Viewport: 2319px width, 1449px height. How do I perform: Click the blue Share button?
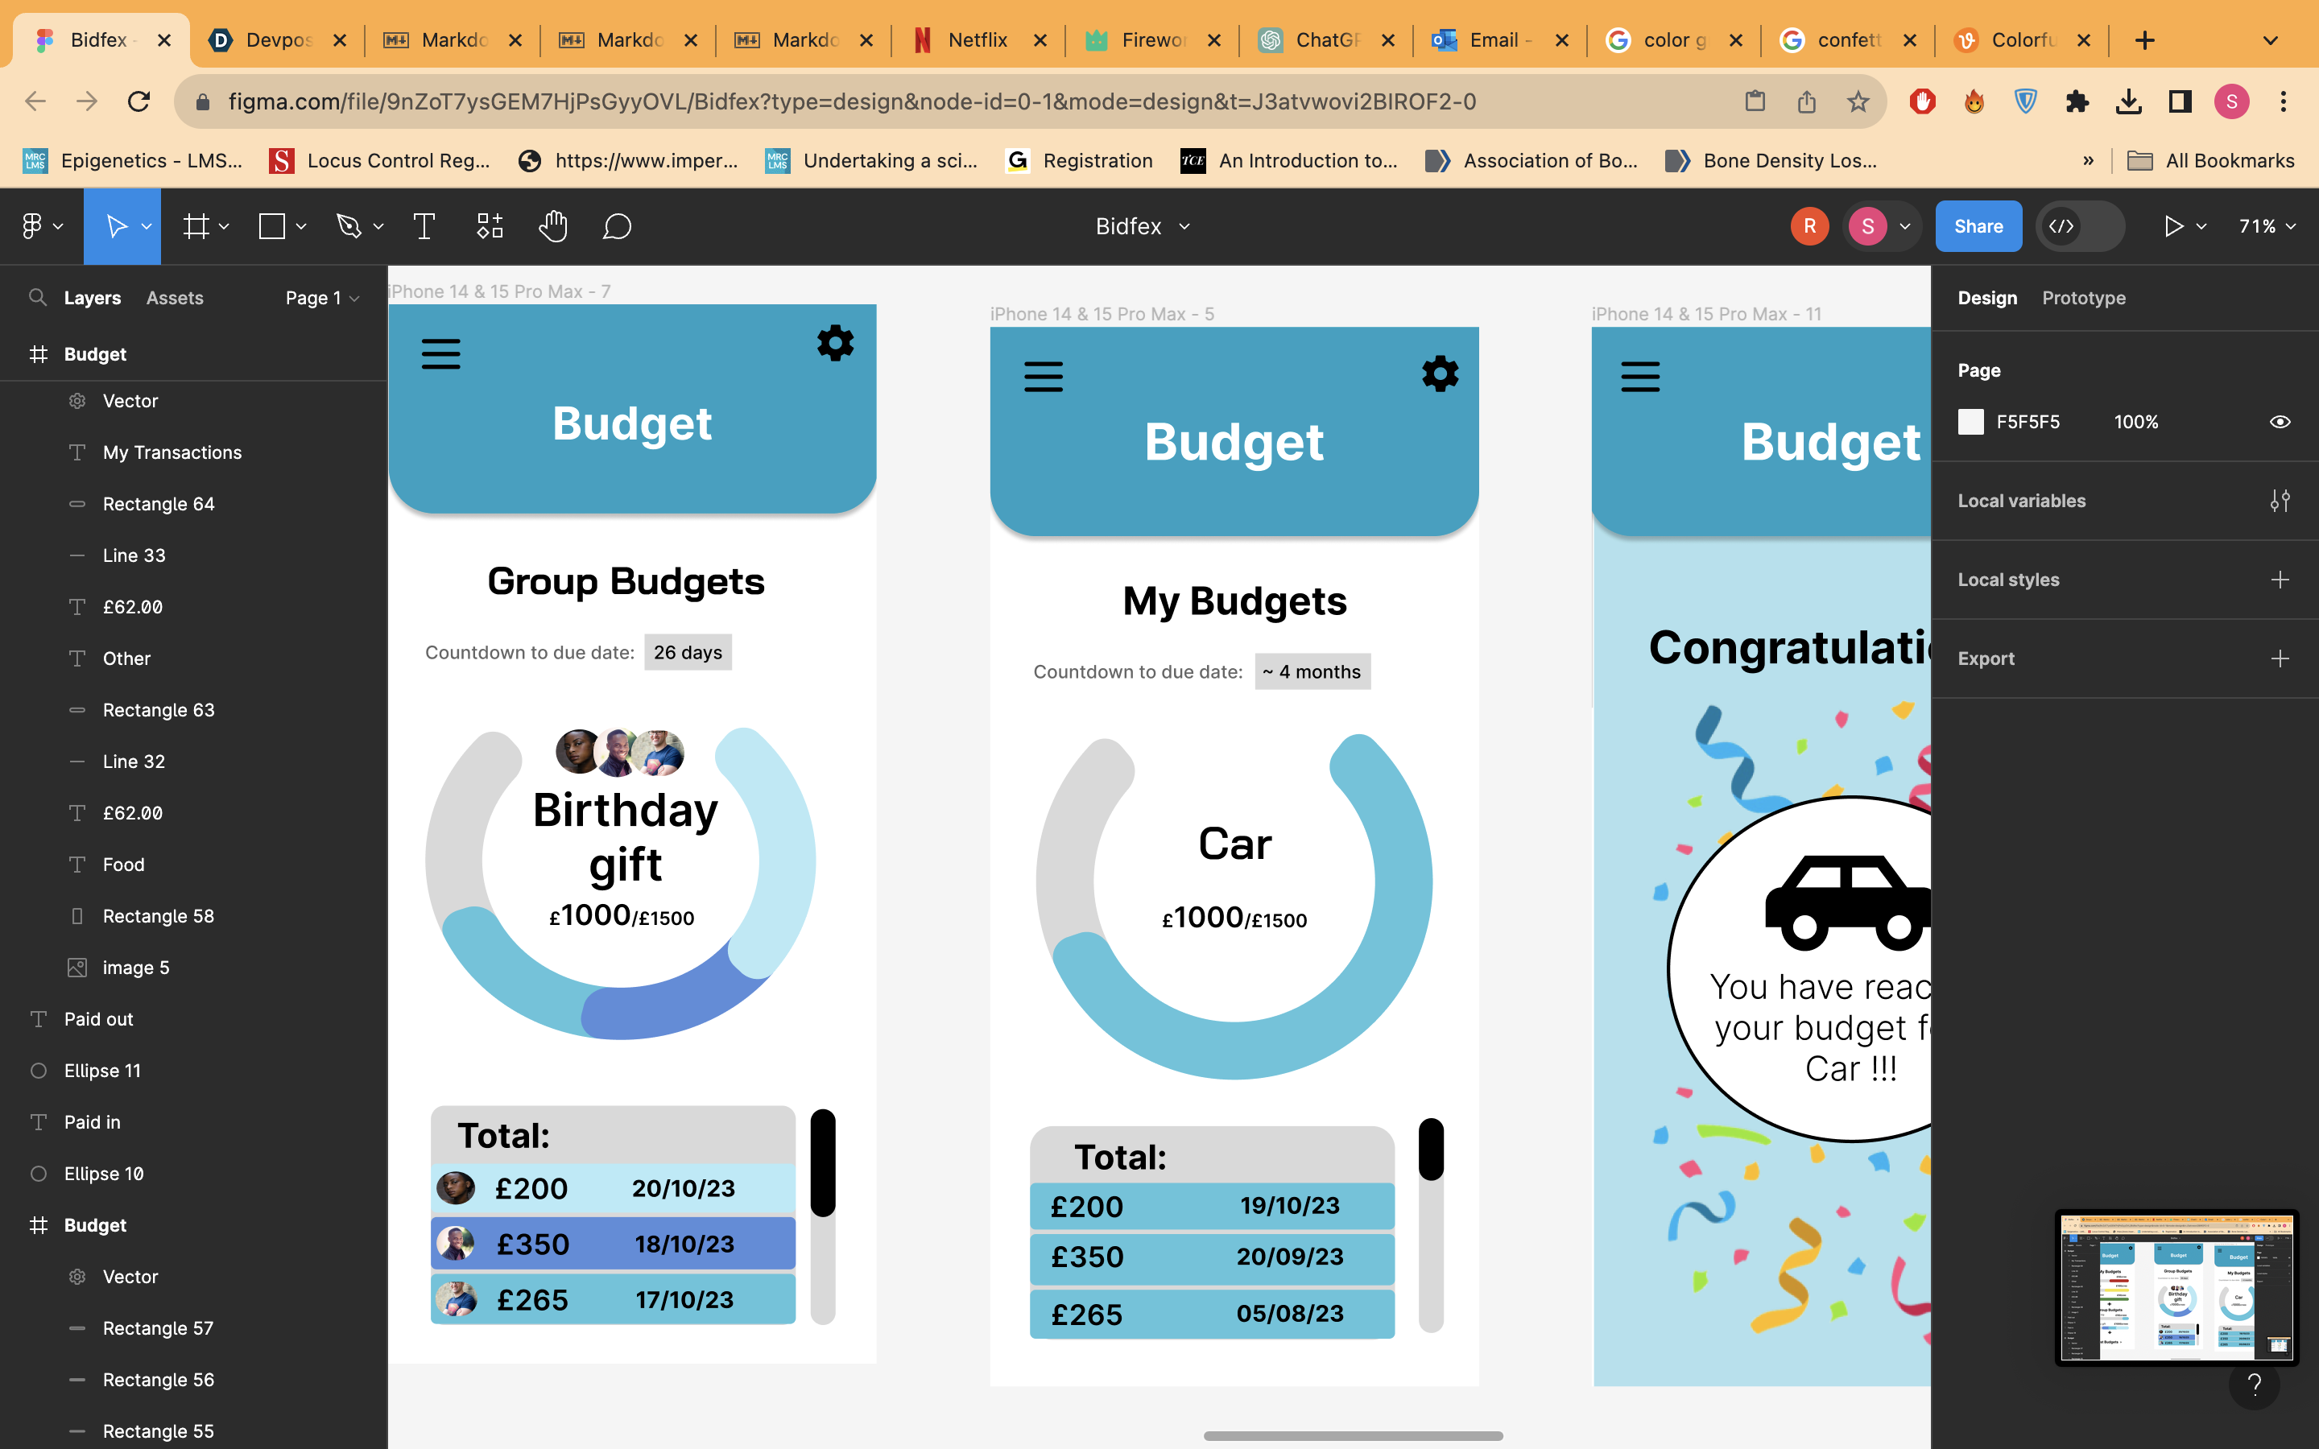(1978, 226)
